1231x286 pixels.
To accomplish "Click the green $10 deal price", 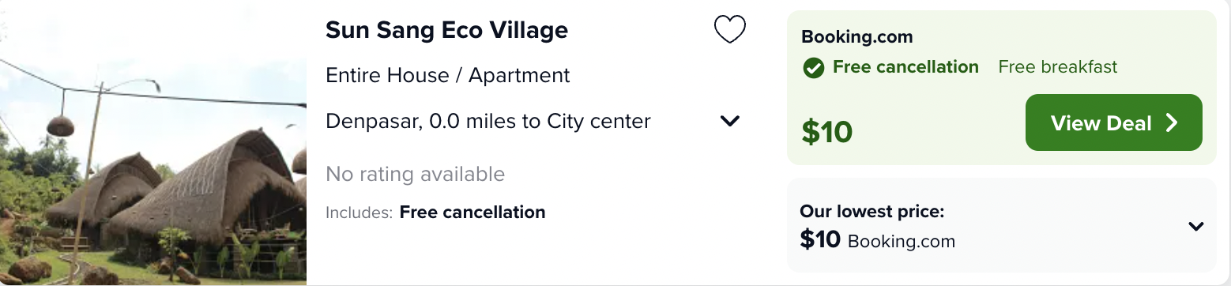I will pyautogui.click(x=826, y=132).
